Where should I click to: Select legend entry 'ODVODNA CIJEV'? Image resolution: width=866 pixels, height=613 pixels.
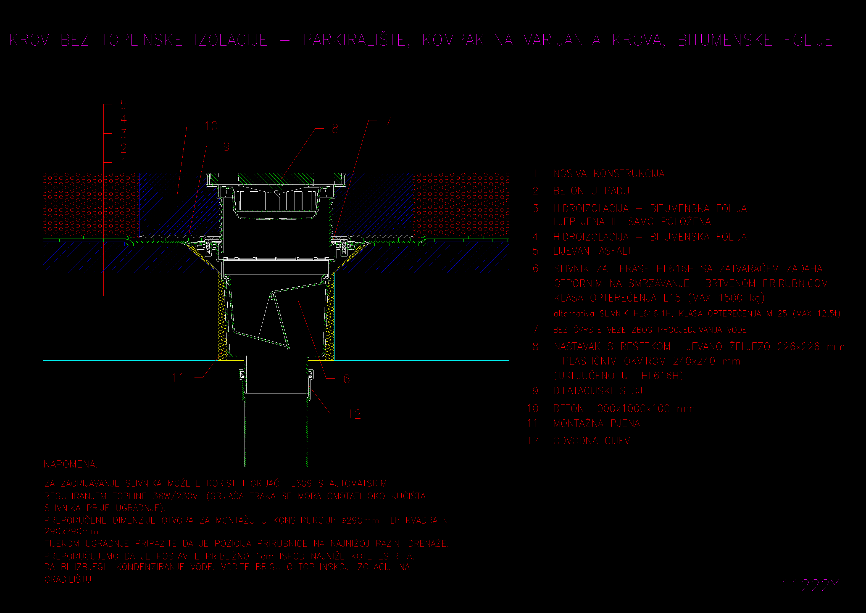(591, 441)
